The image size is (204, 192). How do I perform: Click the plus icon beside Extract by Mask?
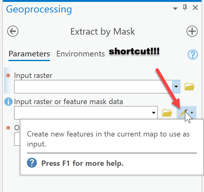point(192,31)
